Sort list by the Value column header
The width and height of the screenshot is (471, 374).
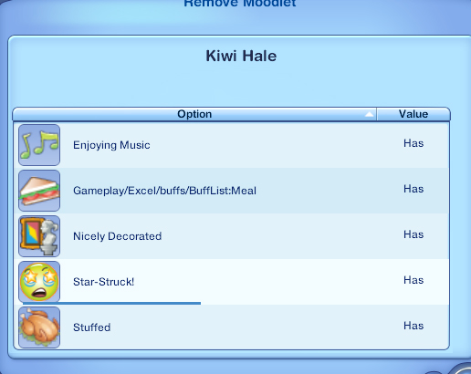(x=413, y=114)
